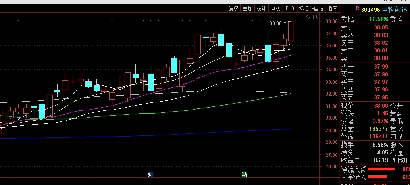
Task: Click the 标记 mark button
Action: (x=304, y=8)
